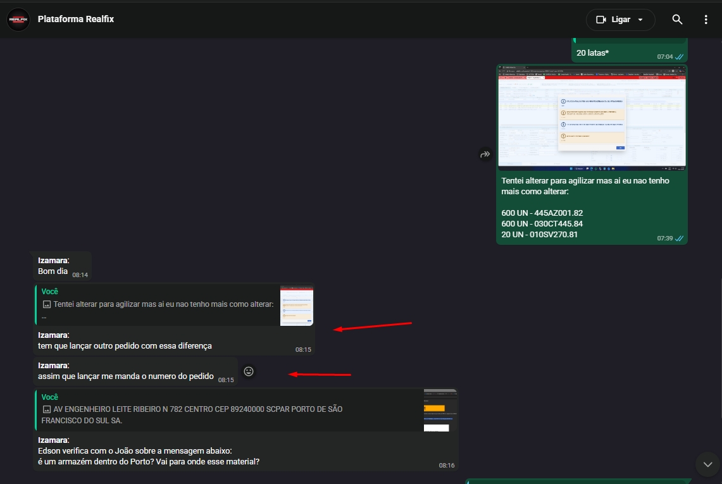Click the '20 latas*' sent message
The height and width of the screenshot is (484, 722).
coord(592,53)
